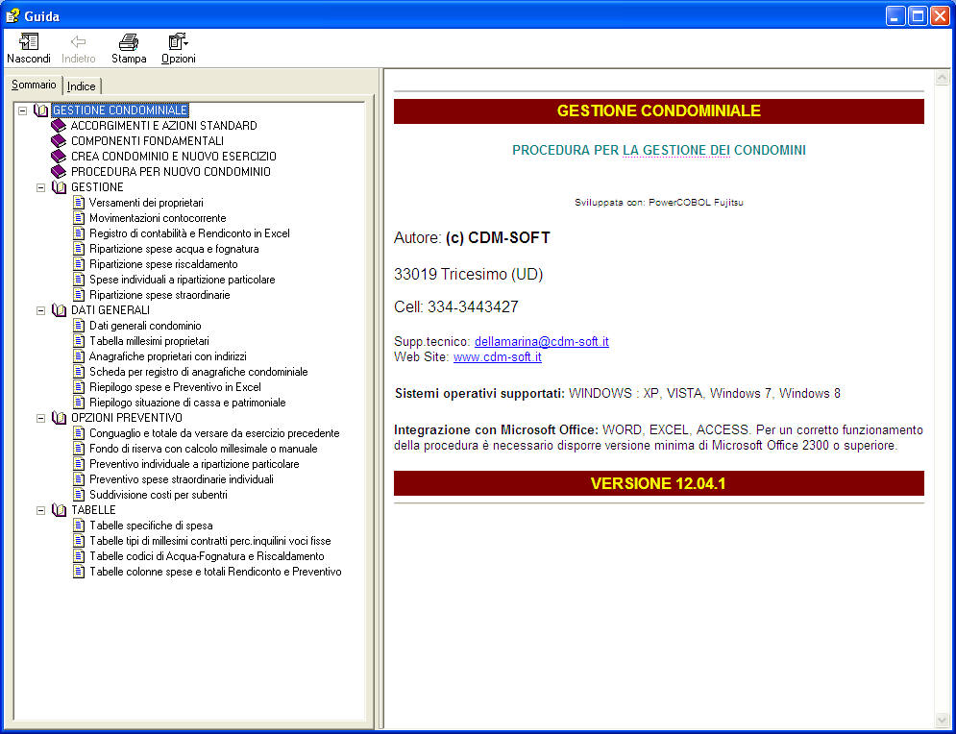Click page icon for Fondo di riserva topic
Screen dimensions: 956x734
pos(79,449)
